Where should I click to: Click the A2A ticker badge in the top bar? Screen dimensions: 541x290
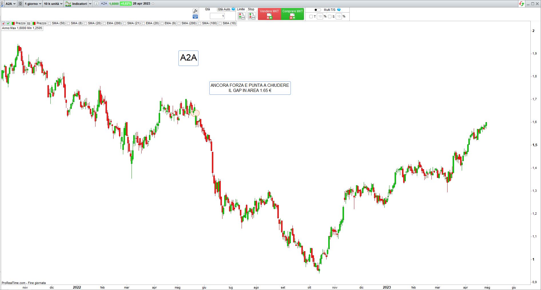[x=104, y=4]
